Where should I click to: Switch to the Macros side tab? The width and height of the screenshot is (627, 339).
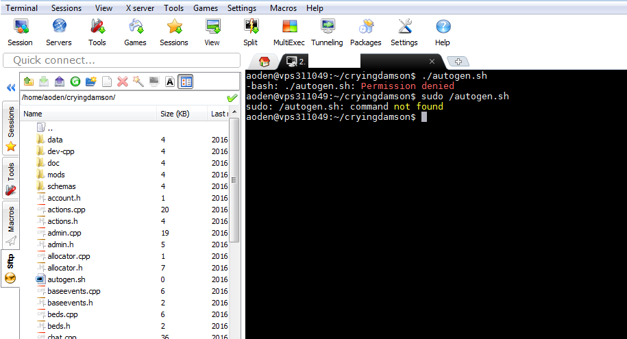(11, 225)
